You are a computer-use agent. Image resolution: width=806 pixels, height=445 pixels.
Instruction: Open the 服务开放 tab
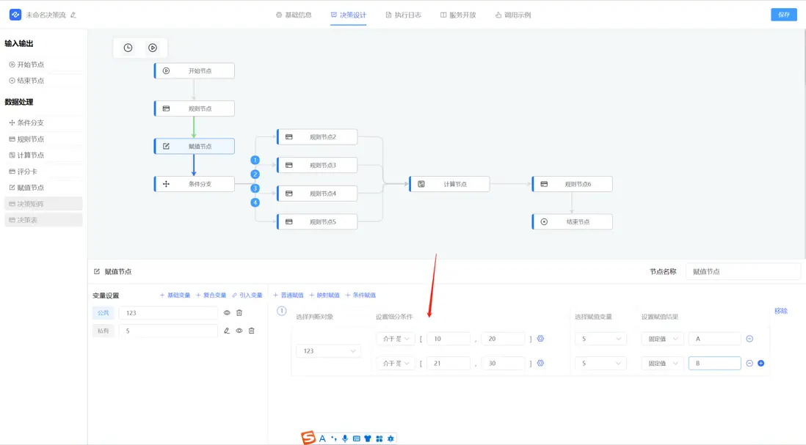pyautogui.click(x=458, y=15)
